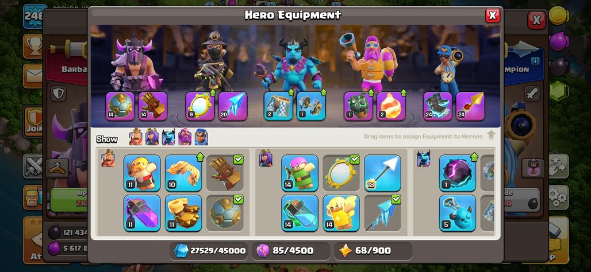Select the Healer Puppet equipment level 14
The image size is (591, 272).
tap(341, 213)
